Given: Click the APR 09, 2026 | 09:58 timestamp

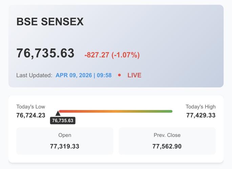Looking at the screenshot, I should click(x=83, y=75).
